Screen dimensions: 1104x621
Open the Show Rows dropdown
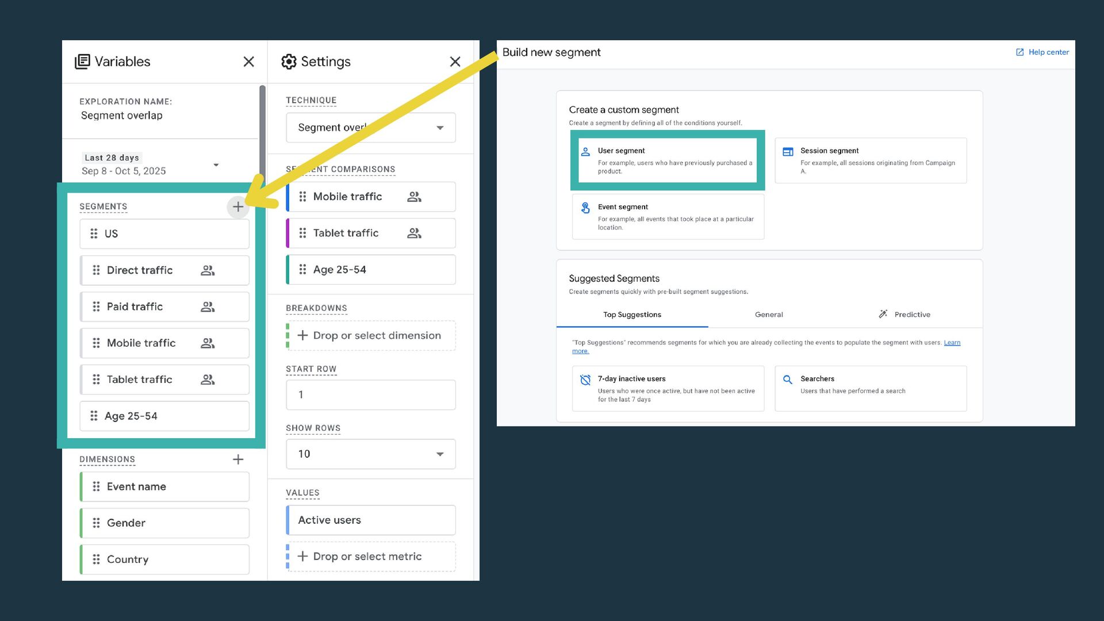click(x=439, y=454)
